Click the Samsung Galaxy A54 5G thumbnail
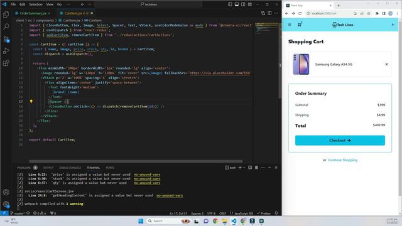This screenshot has height=226, width=402. [x=301, y=64]
